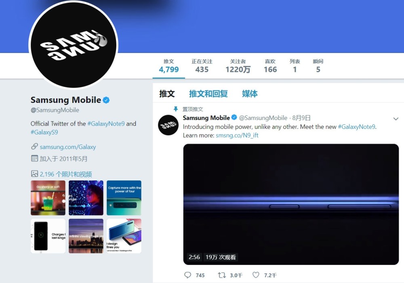Open the smsng.co/N9_ift link in tweet
The height and width of the screenshot is (283, 404).
point(237,136)
